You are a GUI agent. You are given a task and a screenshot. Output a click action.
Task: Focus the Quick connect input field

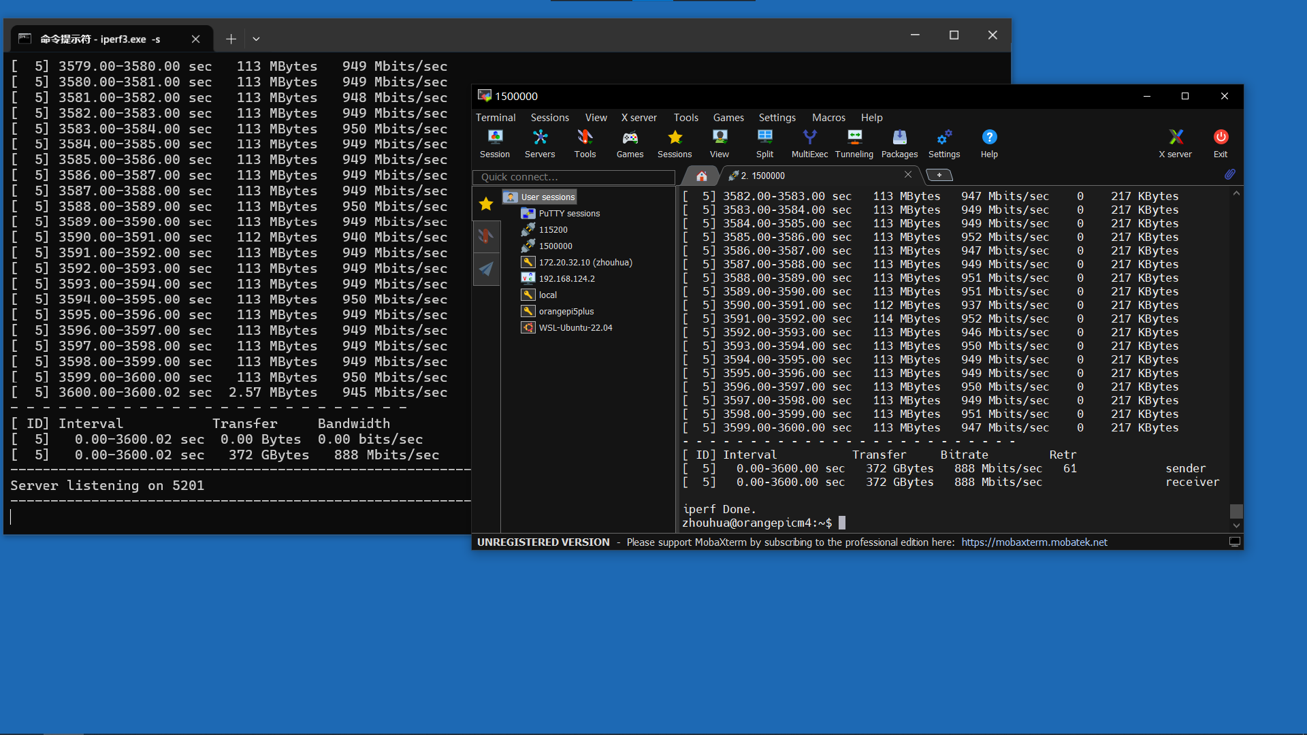click(x=574, y=177)
